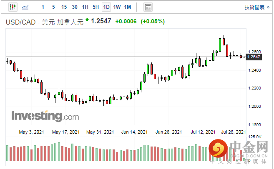Select the 1 minute timeframe
The width and height of the screenshot is (274, 169).
click(x=43, y=7)
